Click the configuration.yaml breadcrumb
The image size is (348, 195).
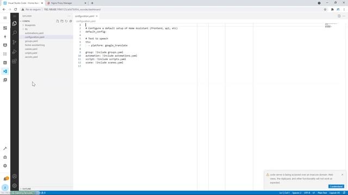[86, 21]
